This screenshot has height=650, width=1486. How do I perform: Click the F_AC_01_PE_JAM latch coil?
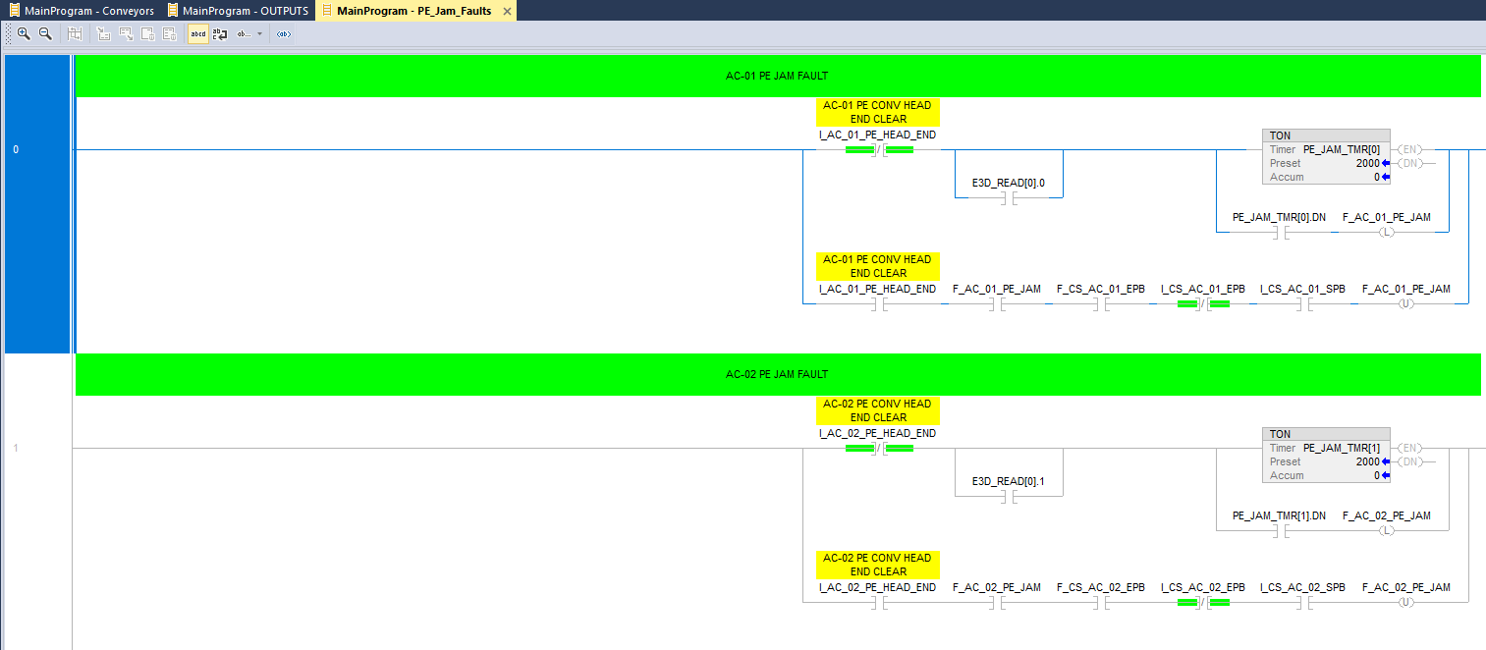point(1386,233)
